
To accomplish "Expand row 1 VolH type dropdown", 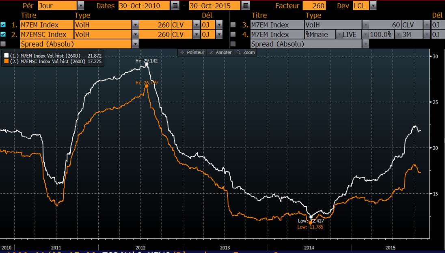I will click(x=135, y=25).
